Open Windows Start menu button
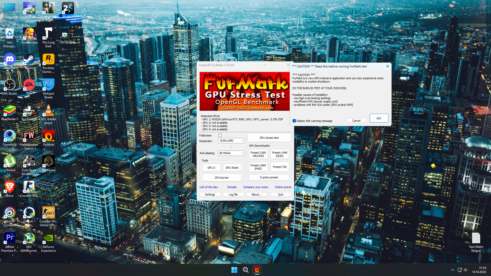491x276 pixels. (x=234, y=270)
